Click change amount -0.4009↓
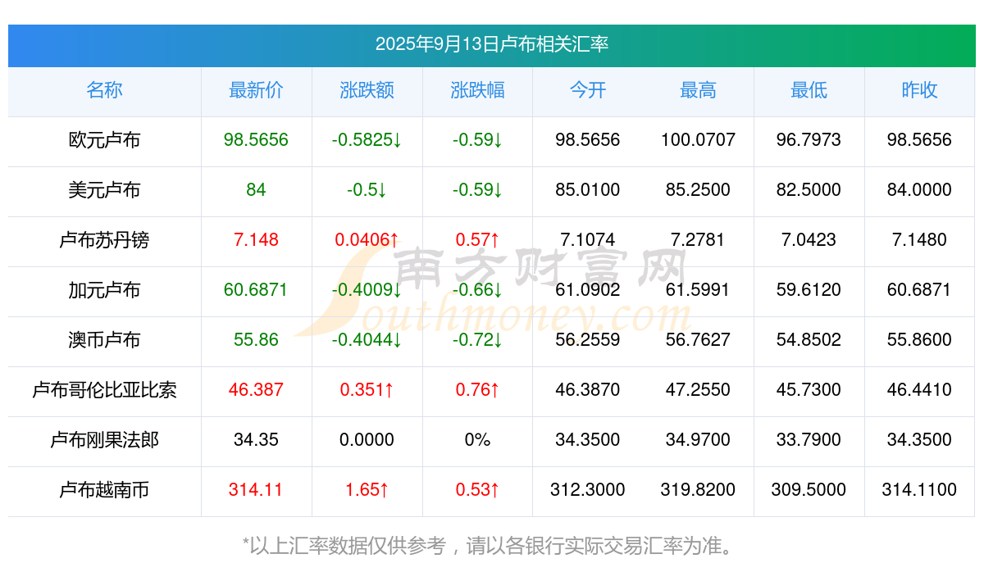984x572 pixels. pos(367,290)
